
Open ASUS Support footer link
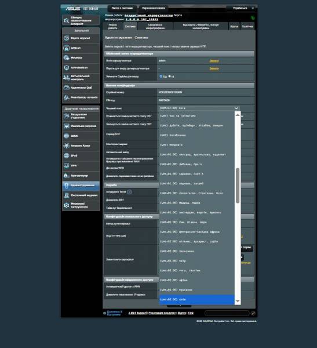(x=137, y=313)
